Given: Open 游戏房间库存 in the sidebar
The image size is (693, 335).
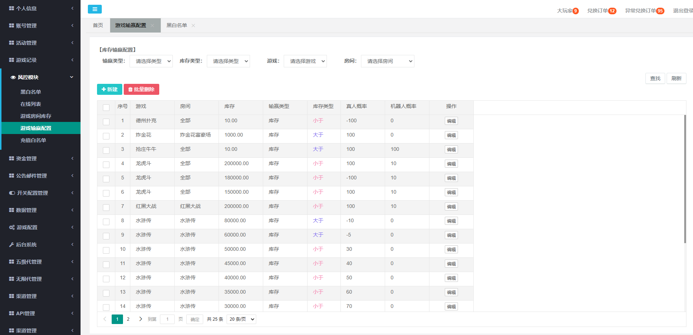Looking at the screenshot, I should pos(36,116).
